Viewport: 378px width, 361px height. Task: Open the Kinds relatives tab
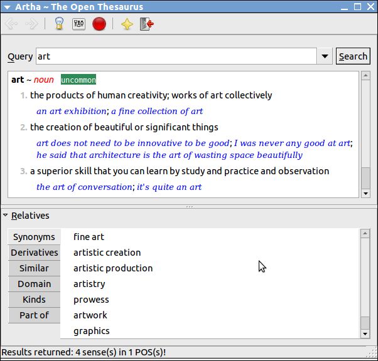point(35,300)
